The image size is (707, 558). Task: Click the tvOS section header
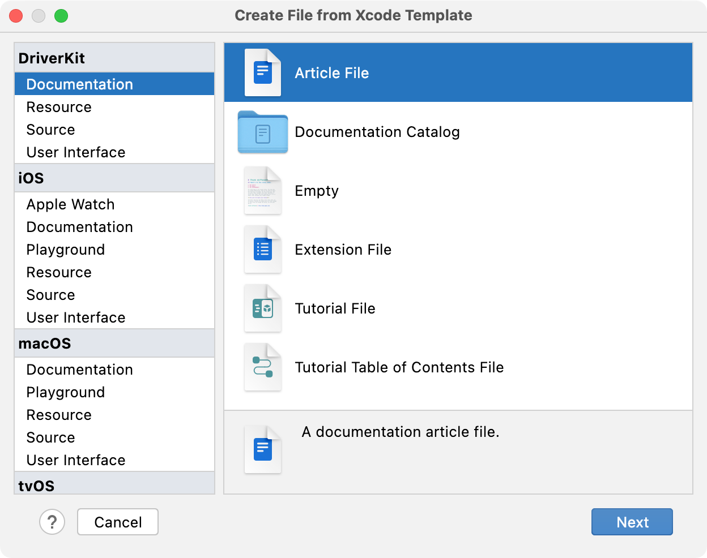36,486
